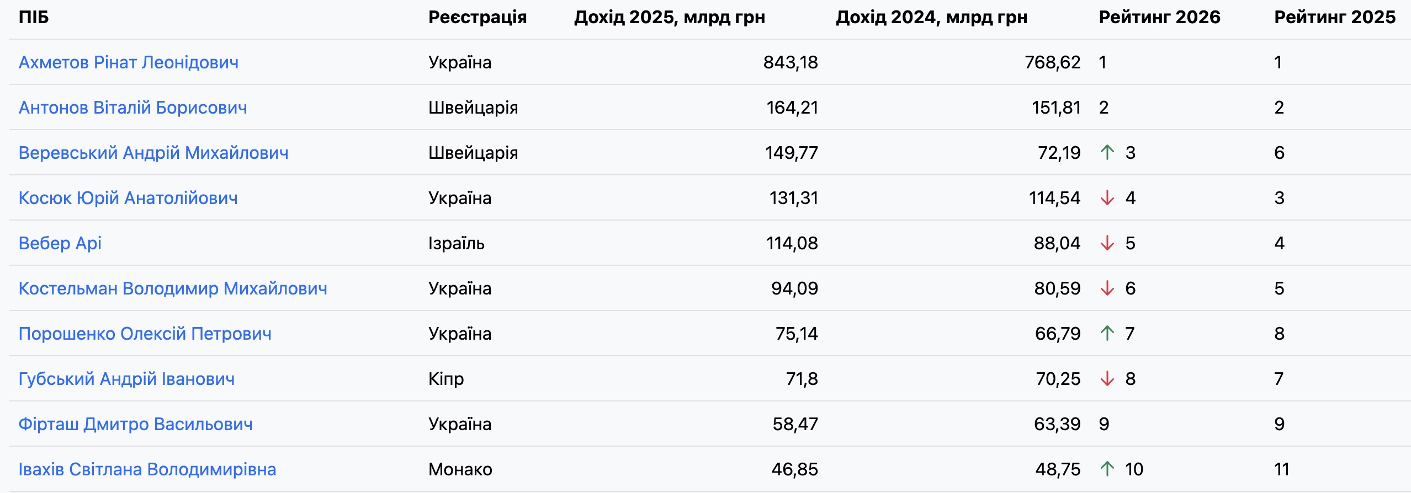Open Костельман Володимир Михайлович link
The image size is (1411, 493).
(x=173, y=288)
